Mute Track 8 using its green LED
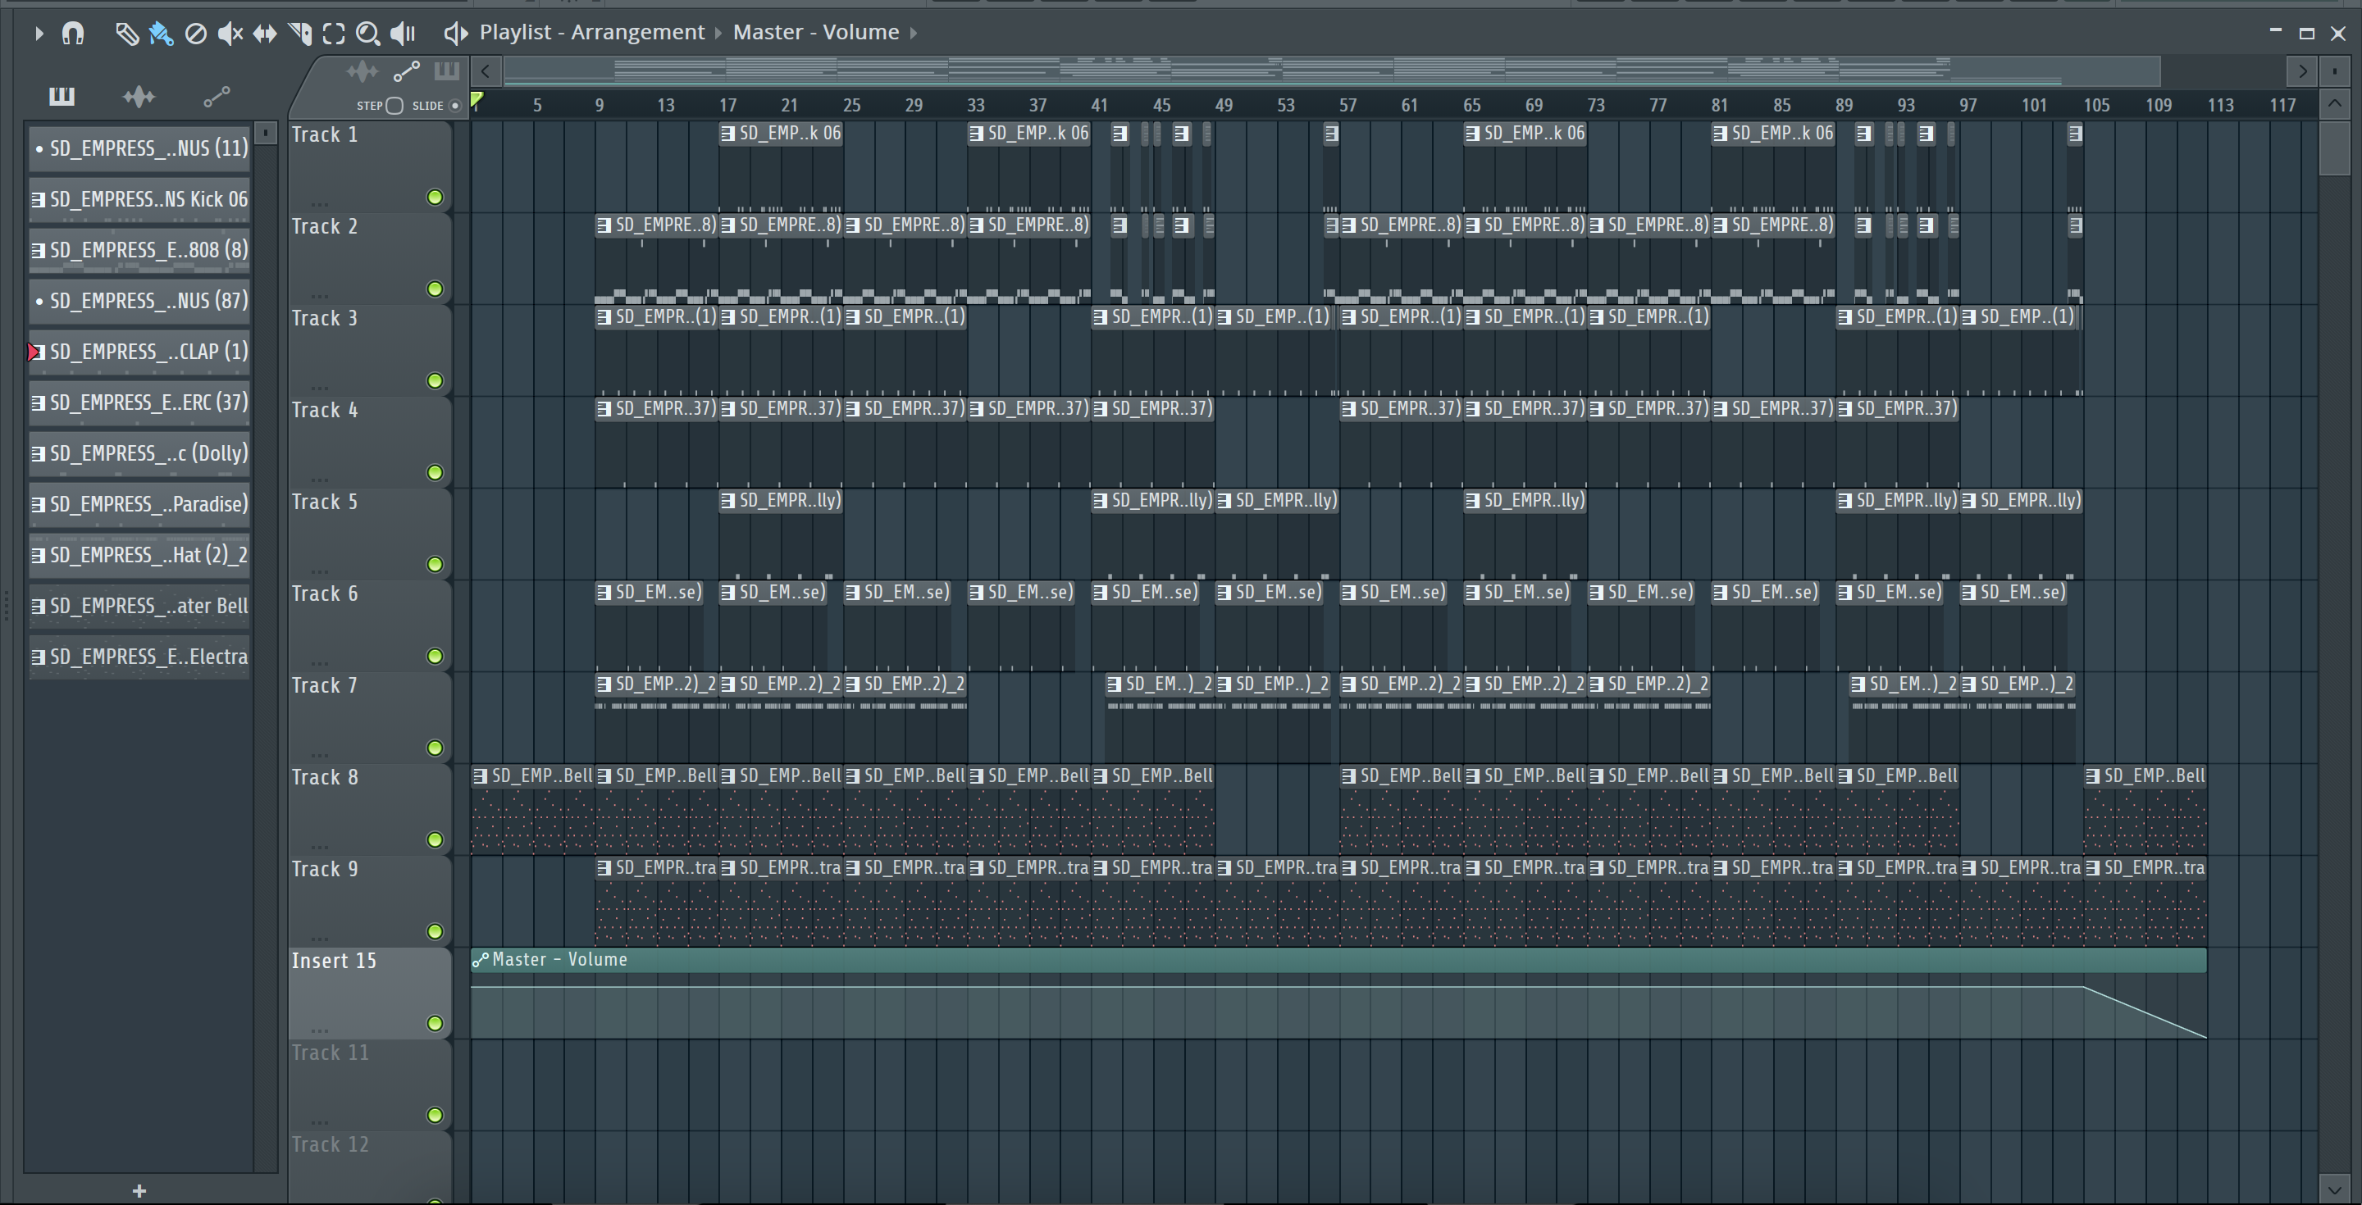2362x1205 pixels. [435, 839]
